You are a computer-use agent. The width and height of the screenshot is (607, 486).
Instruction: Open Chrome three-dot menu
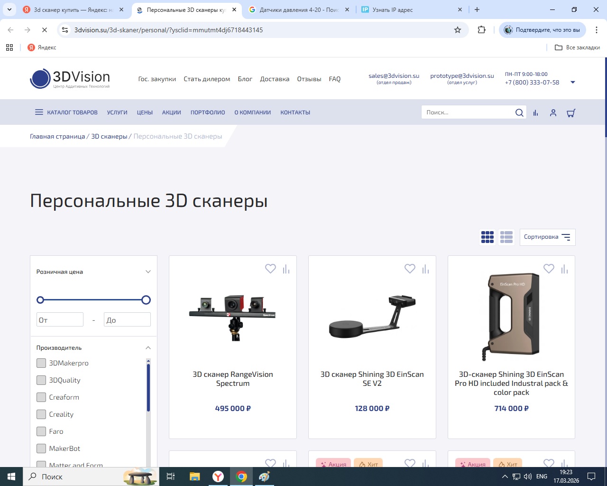pyautogui.click(x=597, y=30)
